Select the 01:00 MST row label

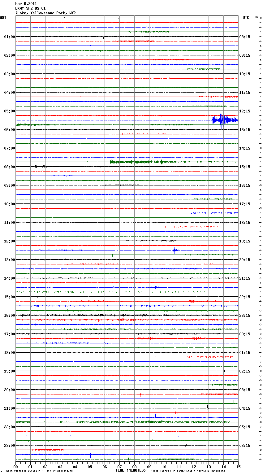tap(10, 37)
